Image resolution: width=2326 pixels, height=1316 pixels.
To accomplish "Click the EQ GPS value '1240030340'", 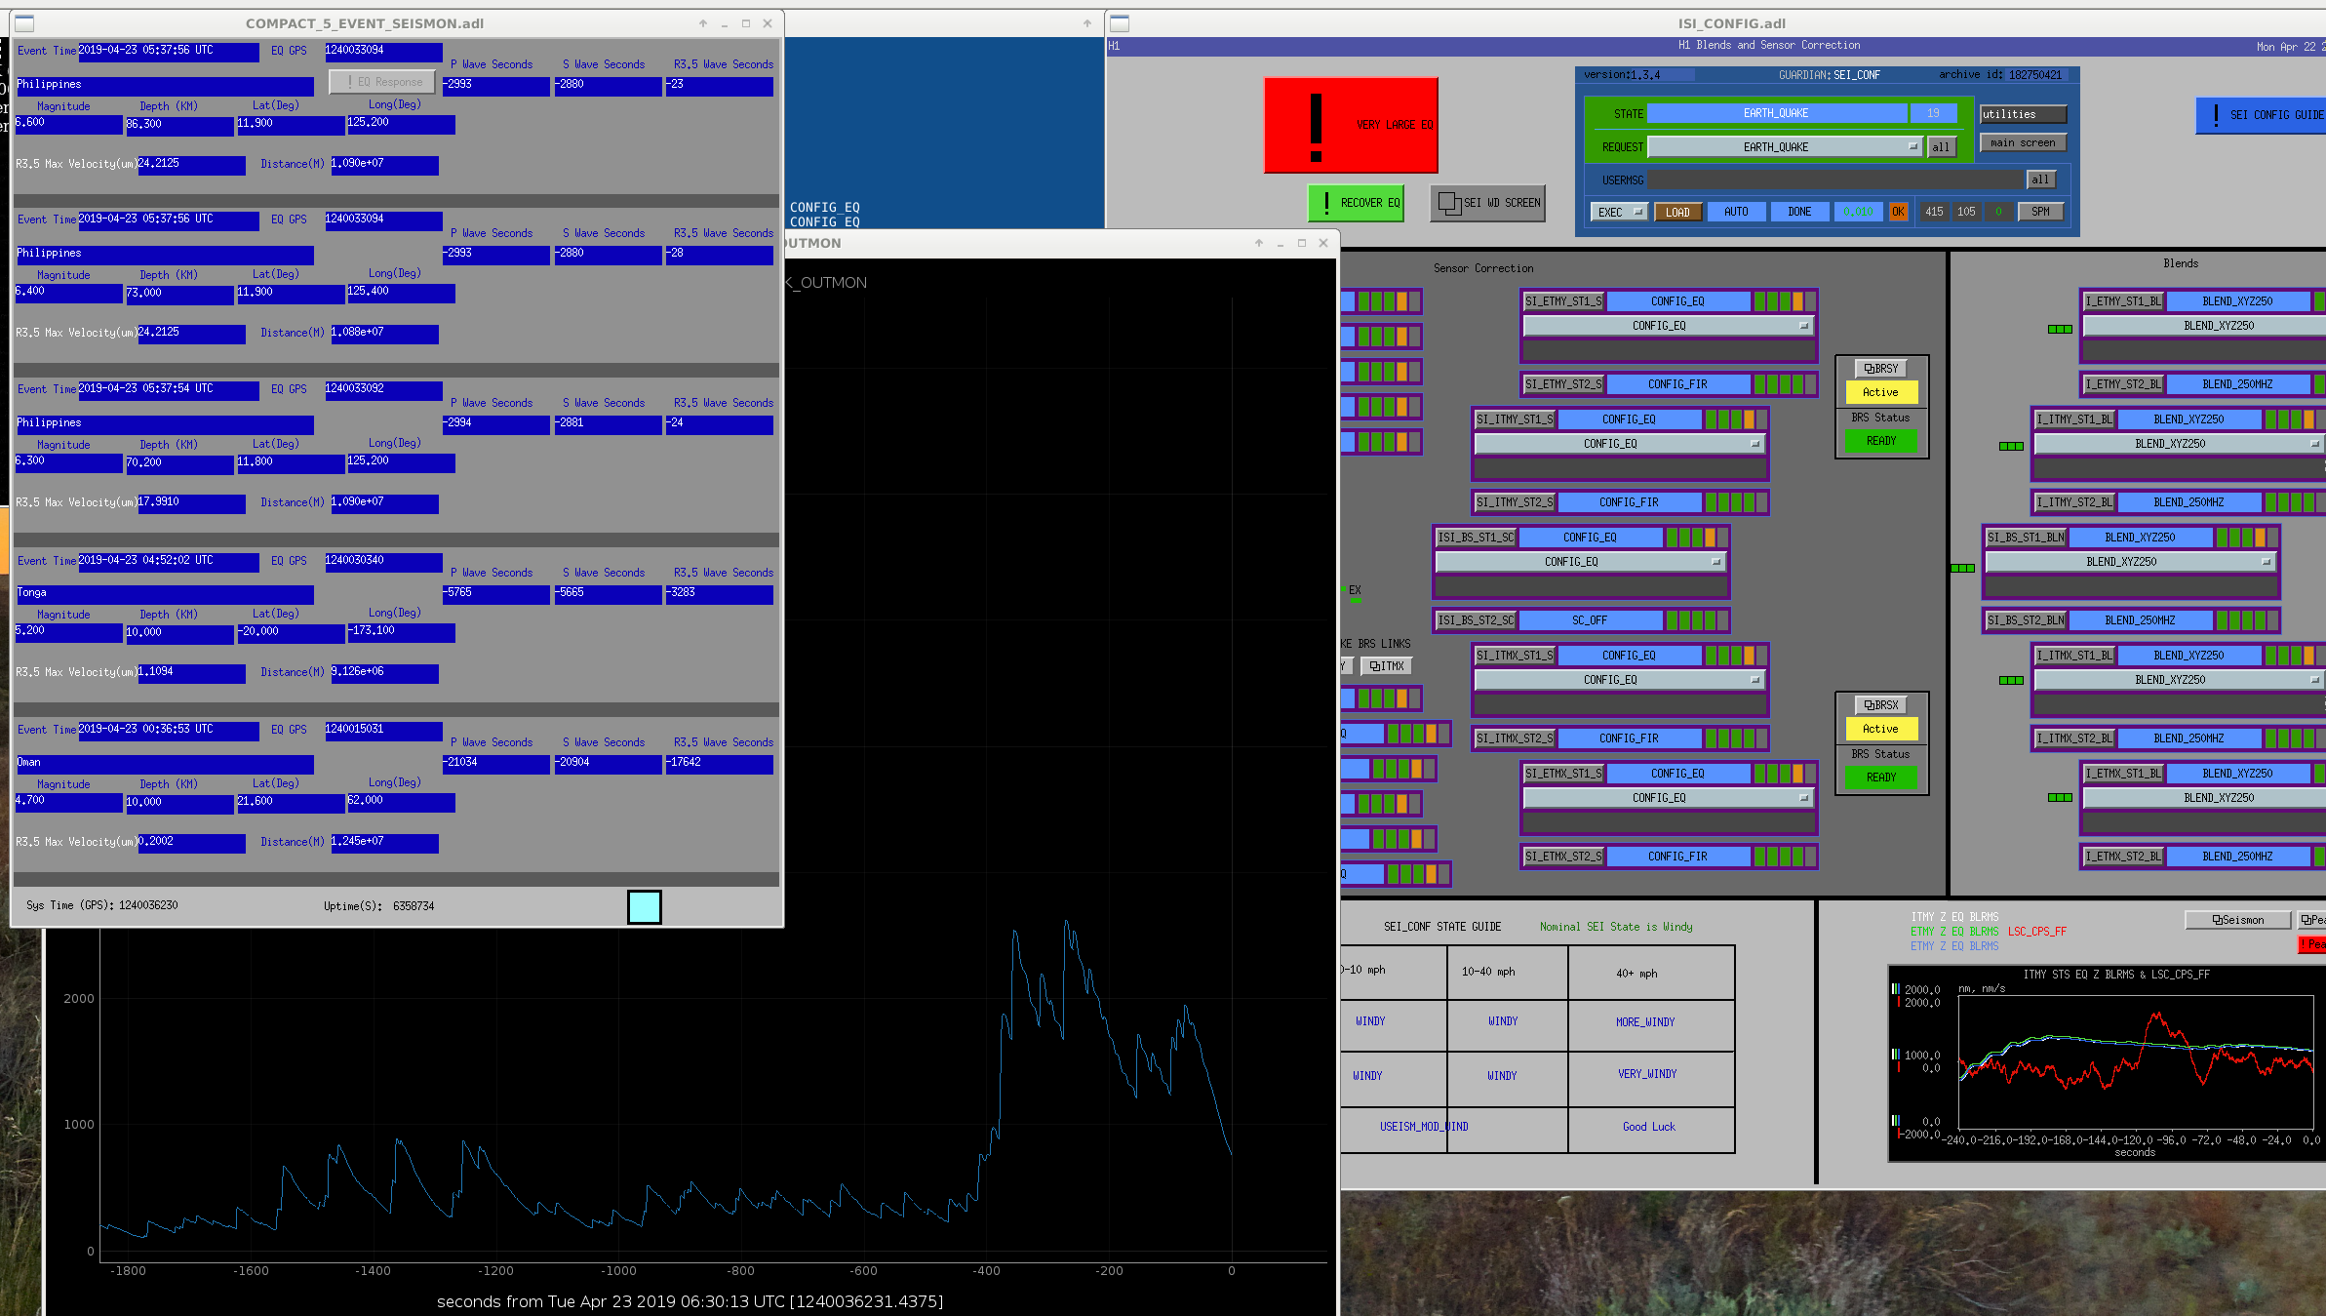I will 383,562.
